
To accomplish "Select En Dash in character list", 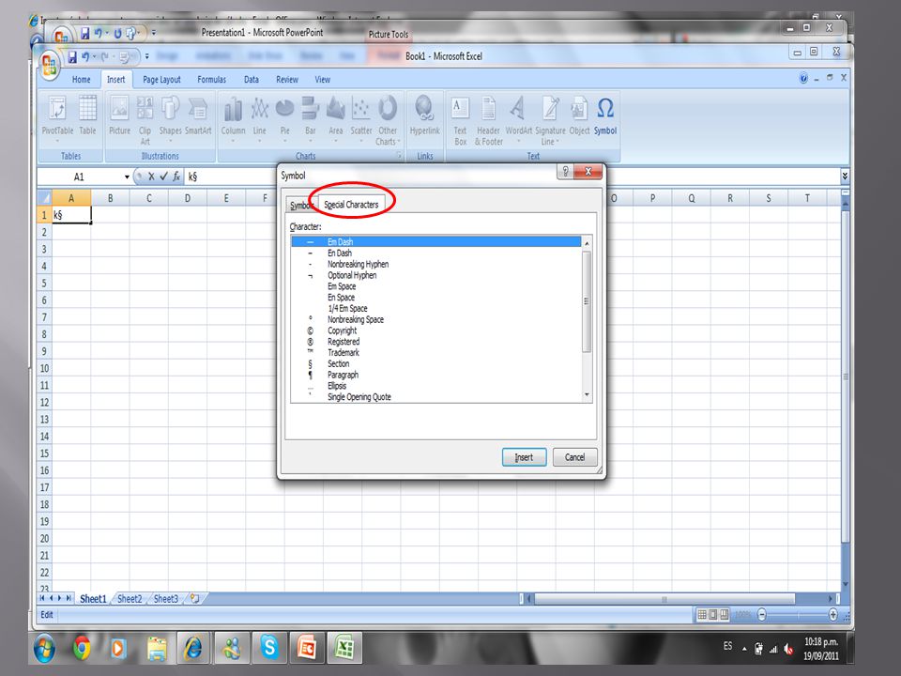I will (x=436, y=253).
